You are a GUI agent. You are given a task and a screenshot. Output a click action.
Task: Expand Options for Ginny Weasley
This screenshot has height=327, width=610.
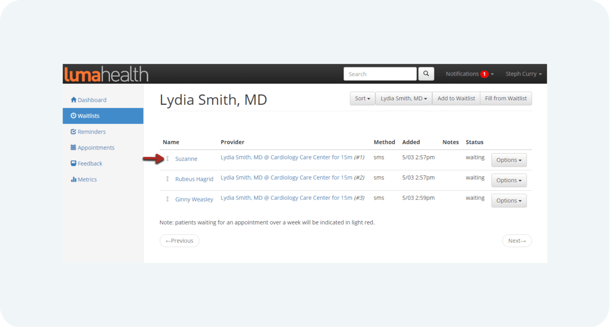coord(509,201)
